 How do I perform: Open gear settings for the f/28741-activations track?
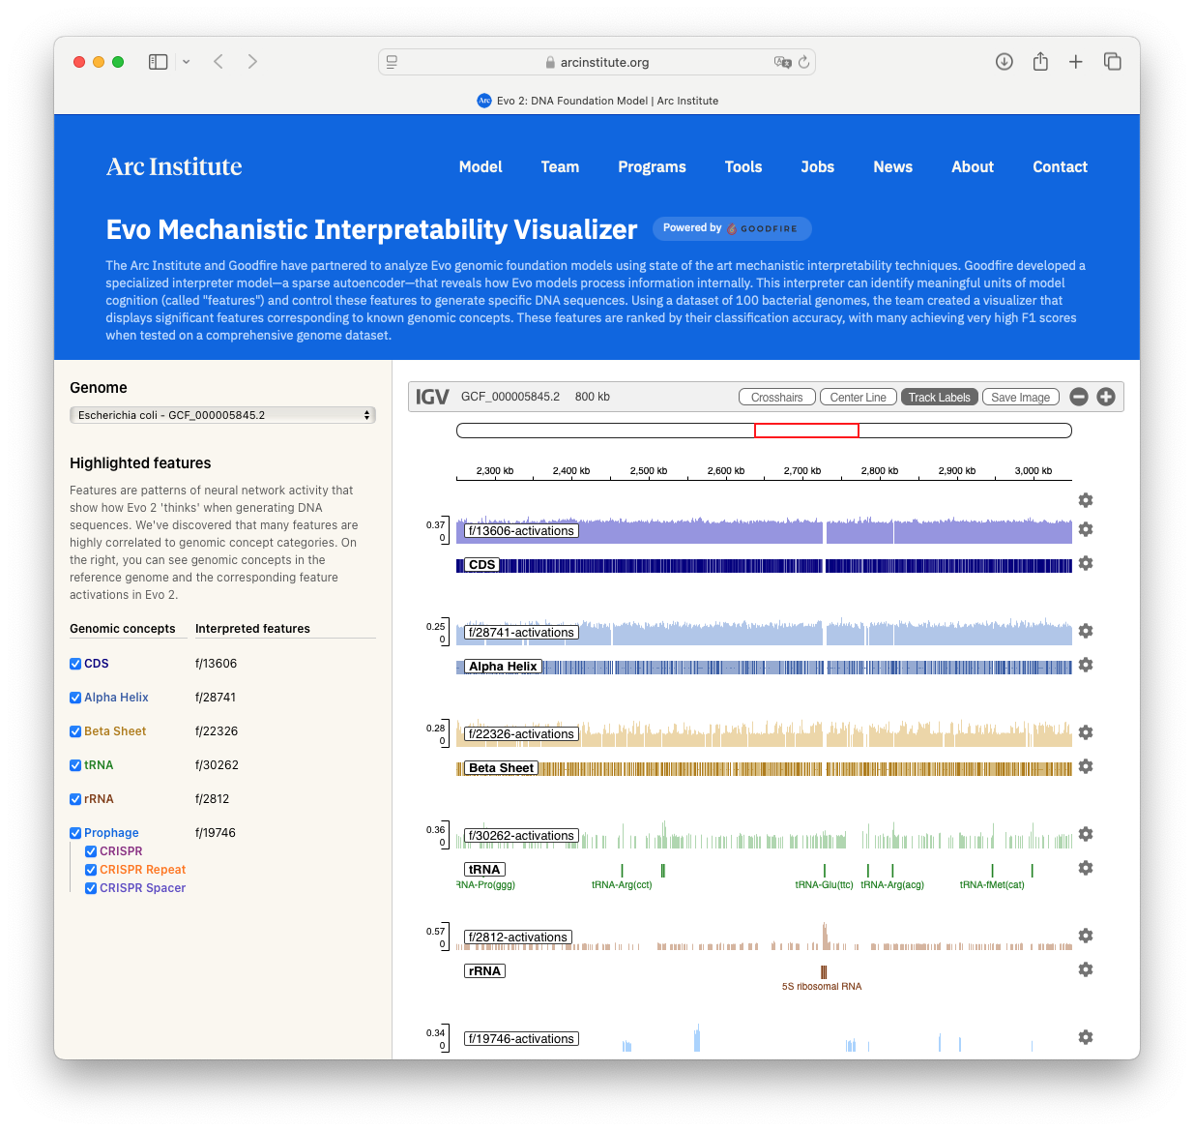pos(1086,631)
